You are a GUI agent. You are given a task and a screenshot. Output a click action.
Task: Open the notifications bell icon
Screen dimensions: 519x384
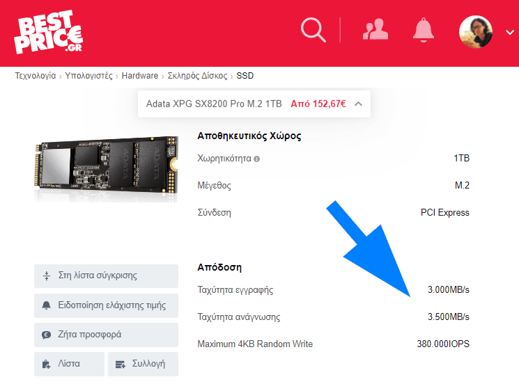[x=424, y=30]
